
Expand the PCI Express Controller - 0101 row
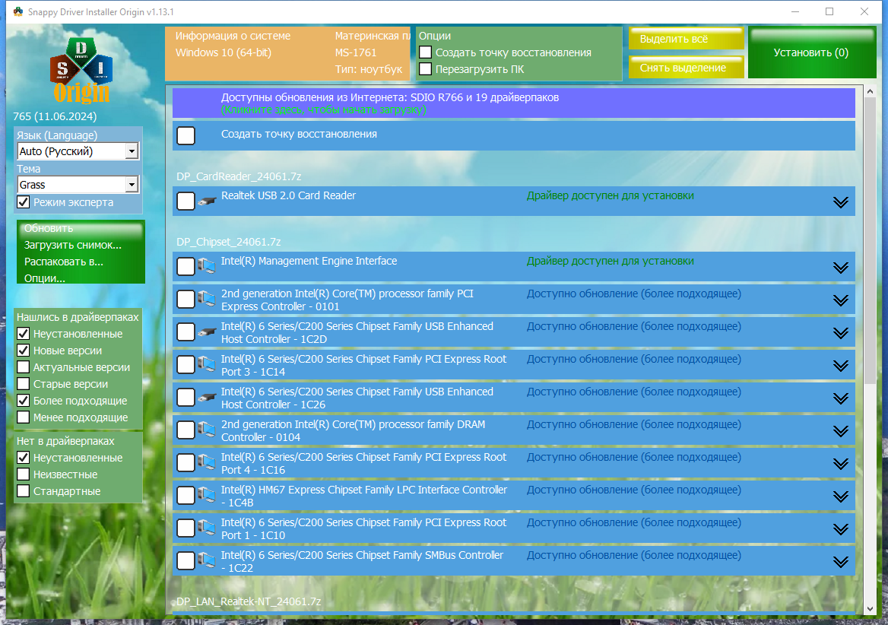coord(840,300)
